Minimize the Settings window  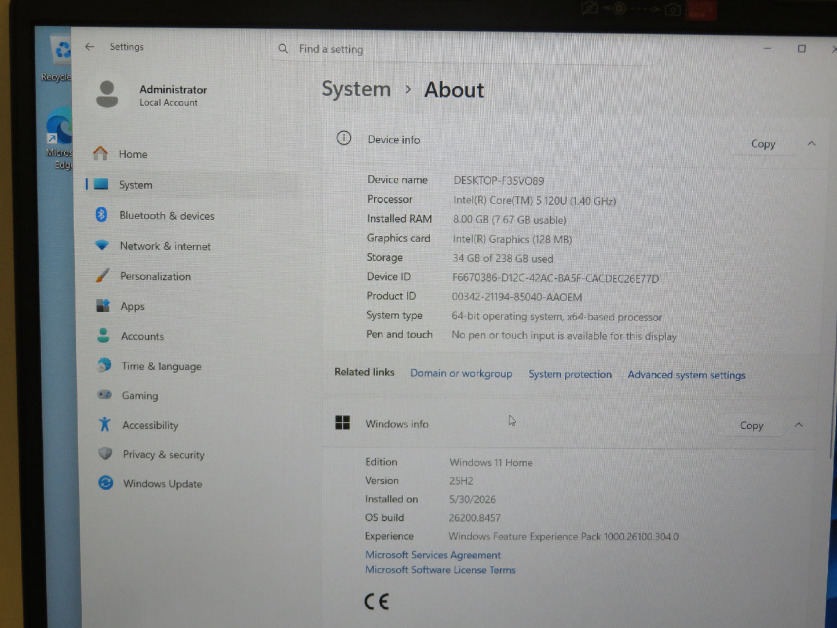pyautogui.click(x=767, y=49)
